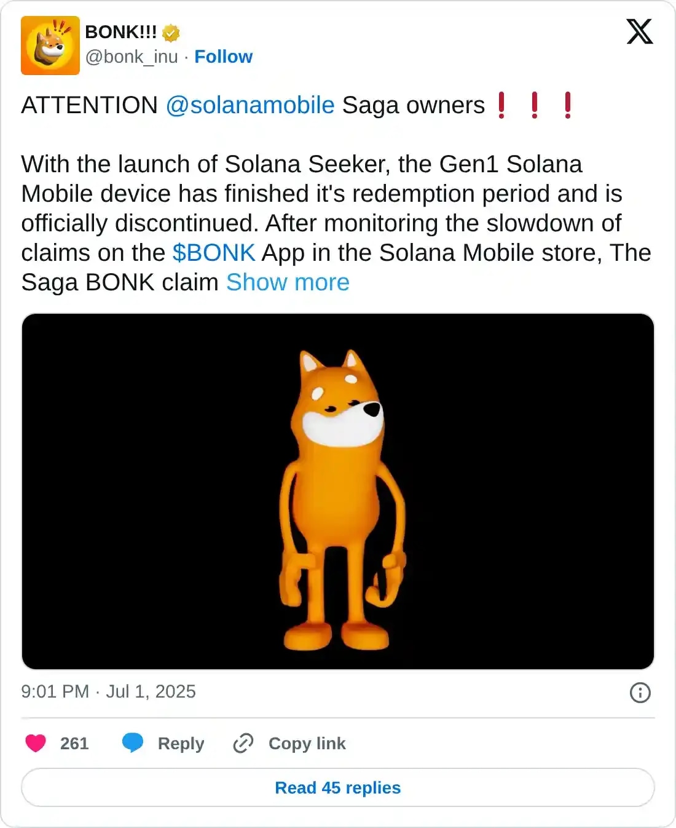Unlike the post via the heart button
Screen dimensions: 676x828
pos(35,743)
